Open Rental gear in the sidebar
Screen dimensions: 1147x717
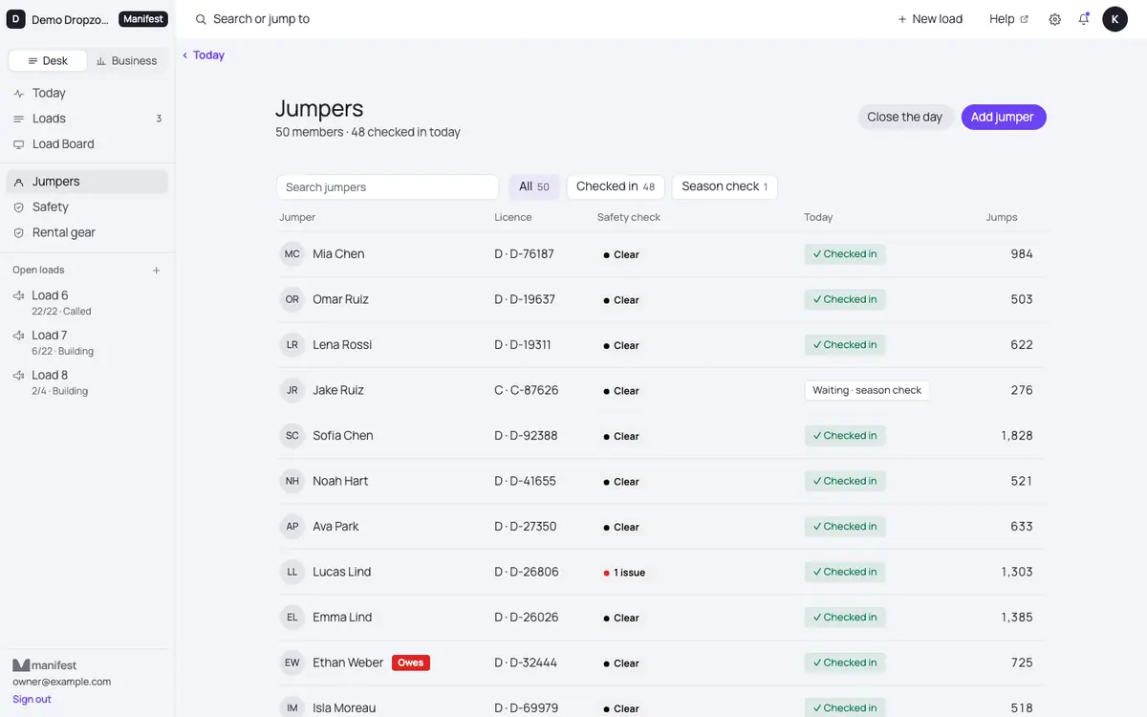click(x=87, y=232)
